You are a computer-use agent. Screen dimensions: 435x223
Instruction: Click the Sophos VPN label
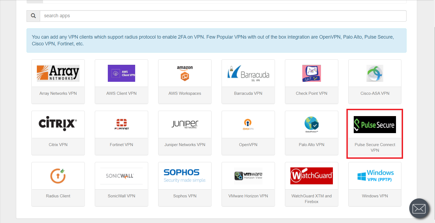185,196
